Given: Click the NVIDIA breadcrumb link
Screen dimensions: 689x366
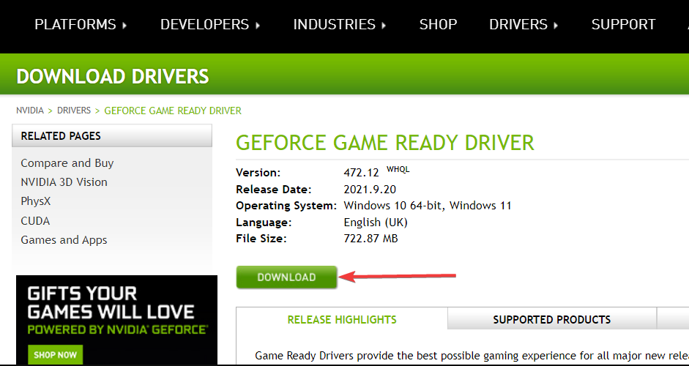Looking at the screenshot, I should click(30, 111).
